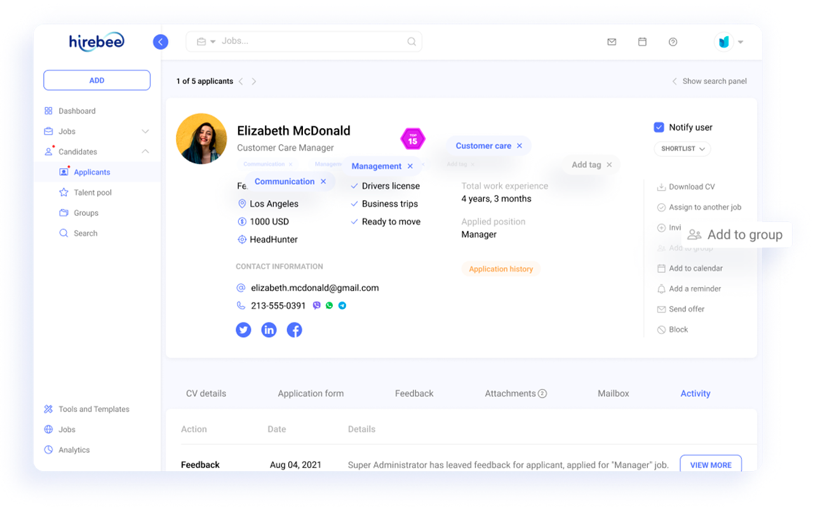Open Viber via the icon beside 213-555-0391
Screen dimensions: 813x508
[x=316, y=305]
